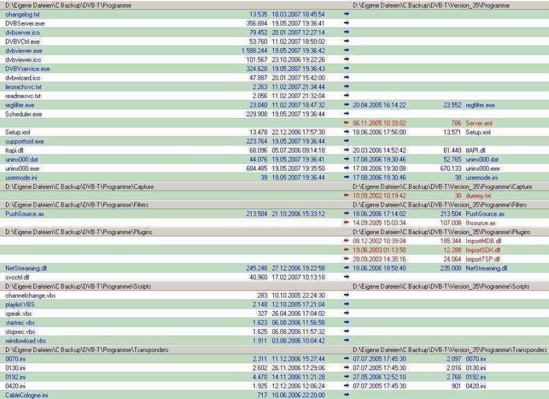Click the blue arrow in the 0420.ini row
This screenshot has width=549, height=399.
pos(347,386)
